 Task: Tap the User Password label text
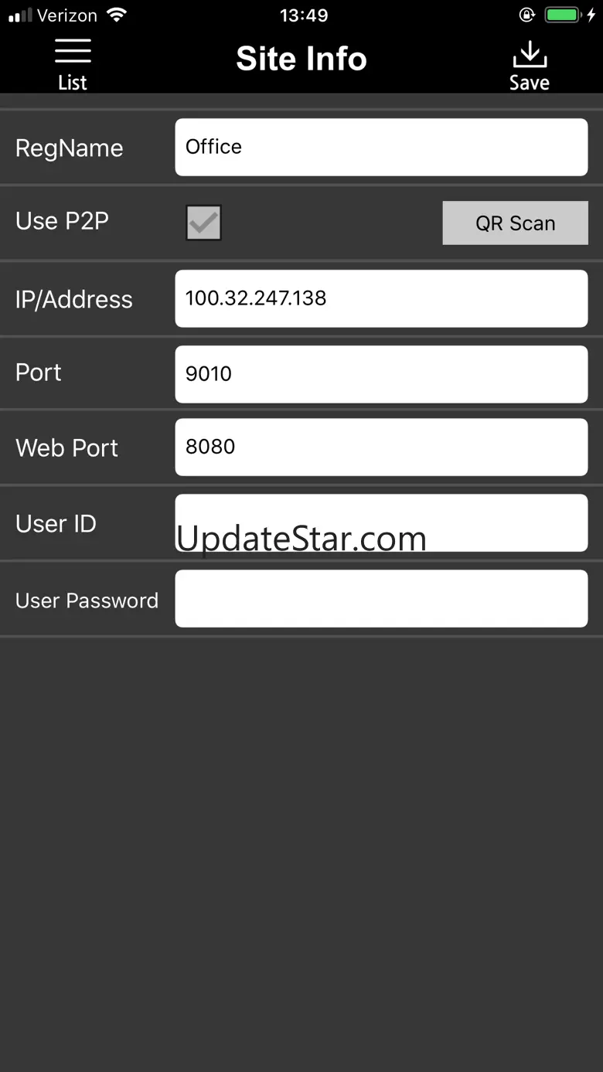[x=87, y=601]
